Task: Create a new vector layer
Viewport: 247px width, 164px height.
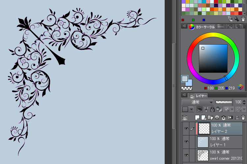Action: pyautogui.click(x=204, y=117)
